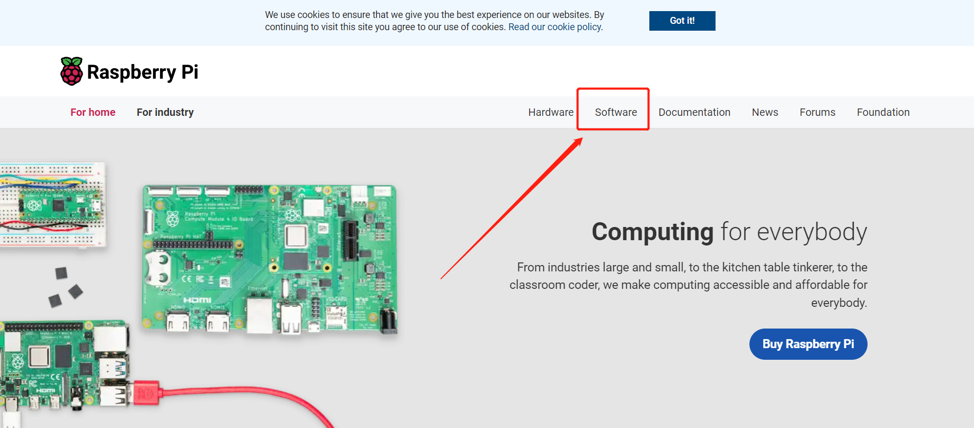Go to the News page
The image size is (974, 428).
click(x=765, y=112)
